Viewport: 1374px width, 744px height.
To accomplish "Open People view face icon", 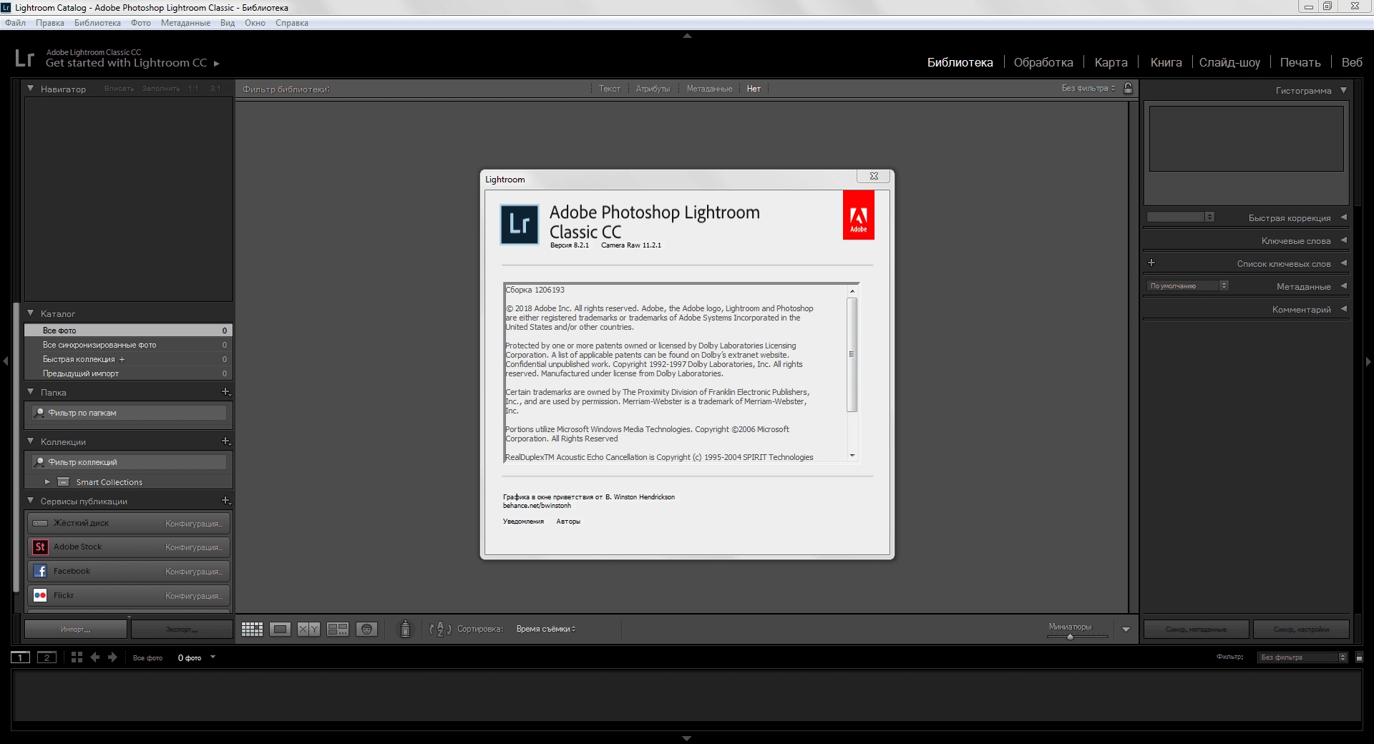I will 366,630.
